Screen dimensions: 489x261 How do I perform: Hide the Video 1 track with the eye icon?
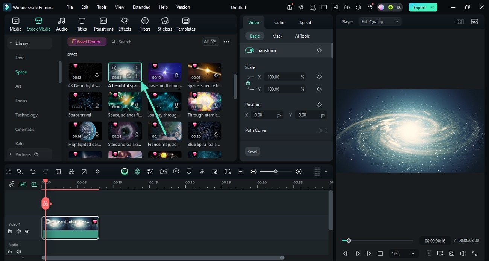[x=27, y=231]
